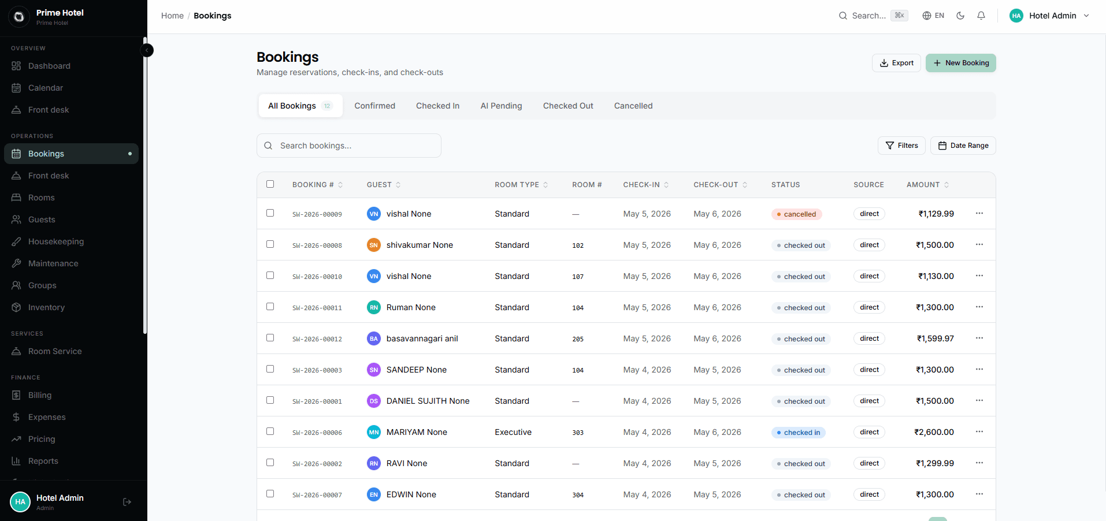Click the Export button
Screen dimensions: 1106x521
click(896, 63)
